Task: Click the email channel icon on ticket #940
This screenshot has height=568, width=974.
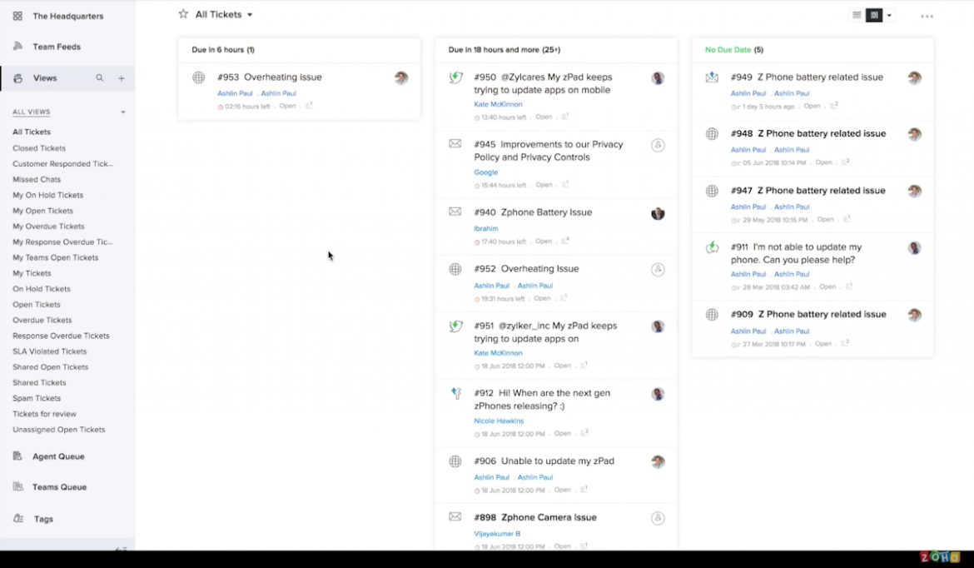Action: click(x=455, y=212)
